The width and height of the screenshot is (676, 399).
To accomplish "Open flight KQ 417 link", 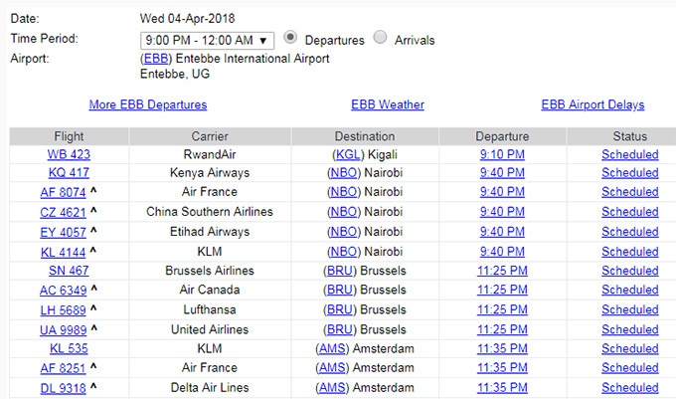I will click(x=69, y=173).
